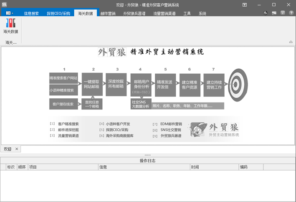
Task: Click the 客户潜在线索 flow box
Action: tap(63, 104)
